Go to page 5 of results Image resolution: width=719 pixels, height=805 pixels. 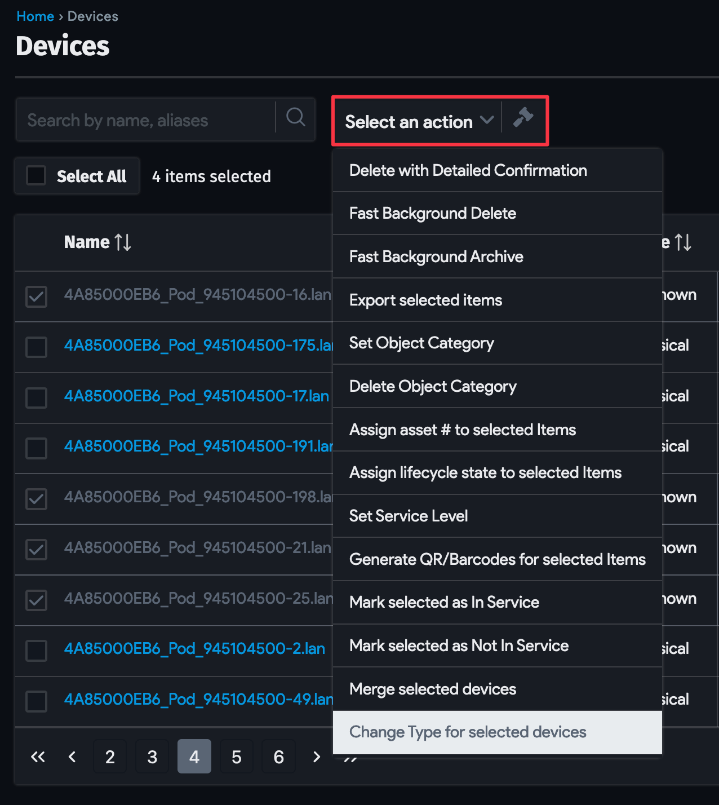point(236,757)
